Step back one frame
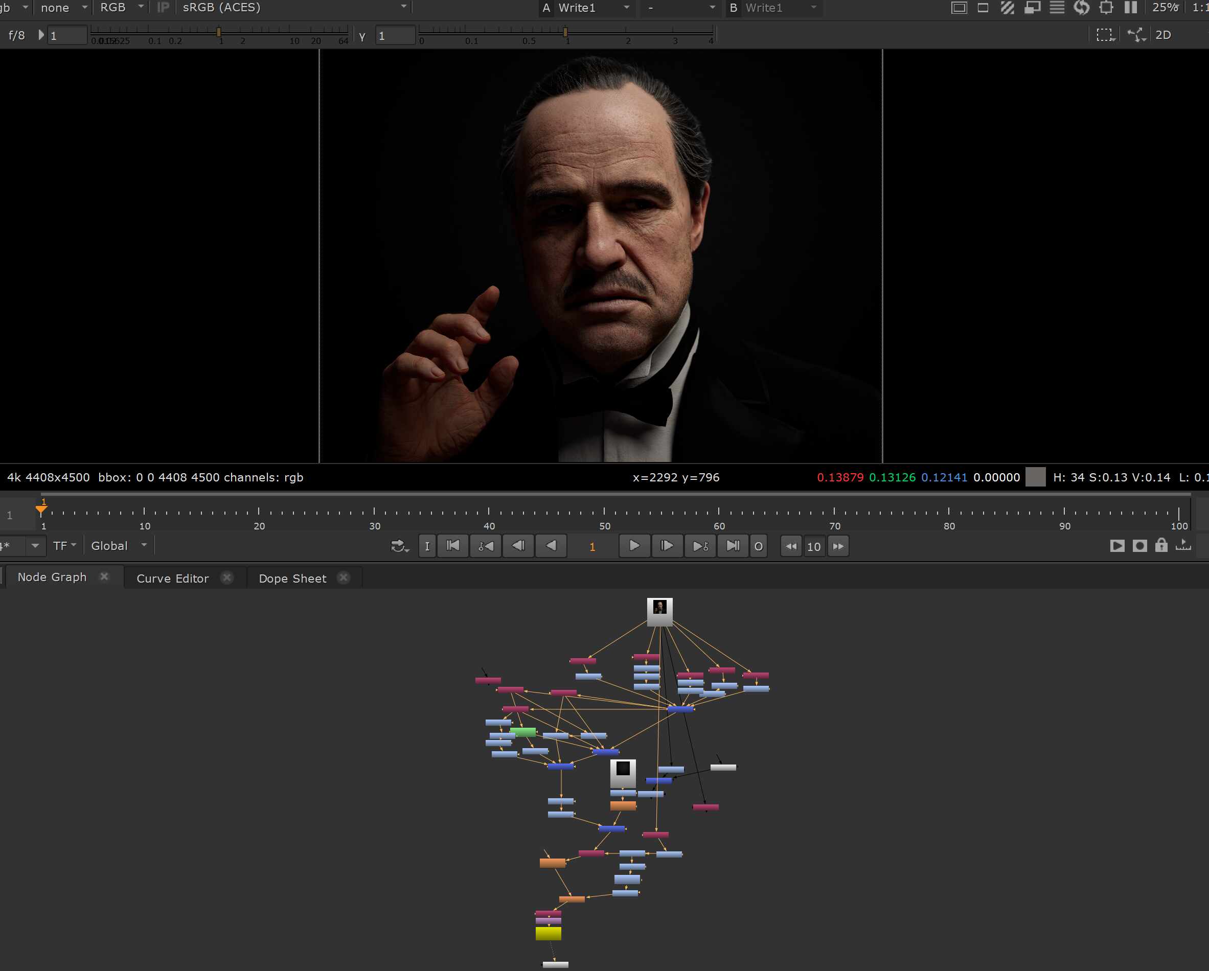This screenshot has width=1209, height=971. [x=519, y=546]
